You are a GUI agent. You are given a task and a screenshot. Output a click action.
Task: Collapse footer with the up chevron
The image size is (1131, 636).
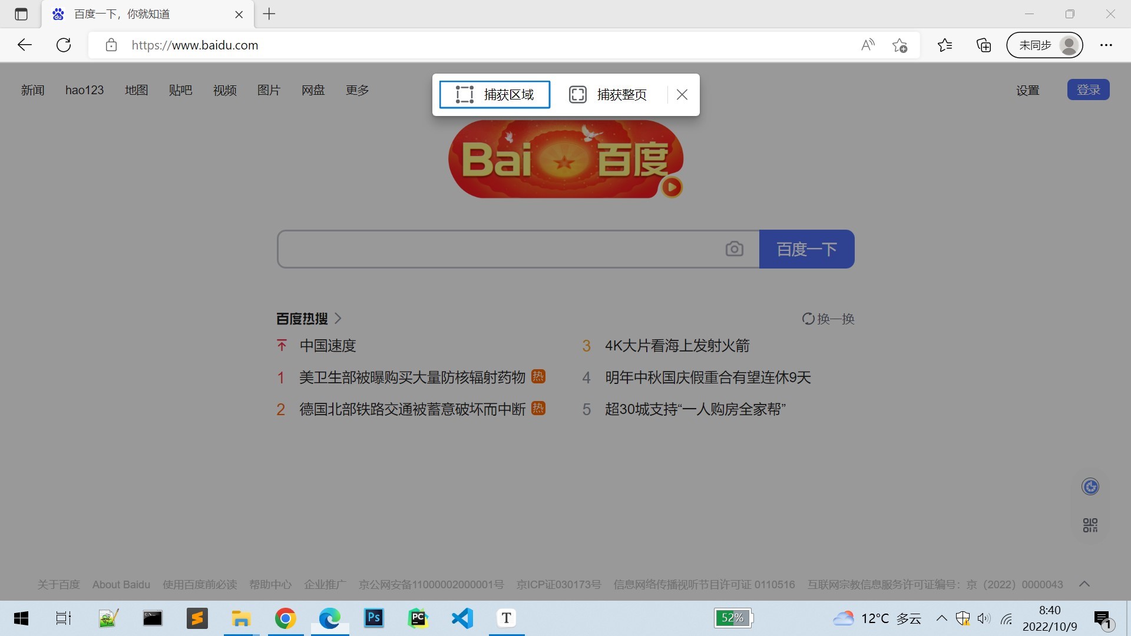(1084, 584)
